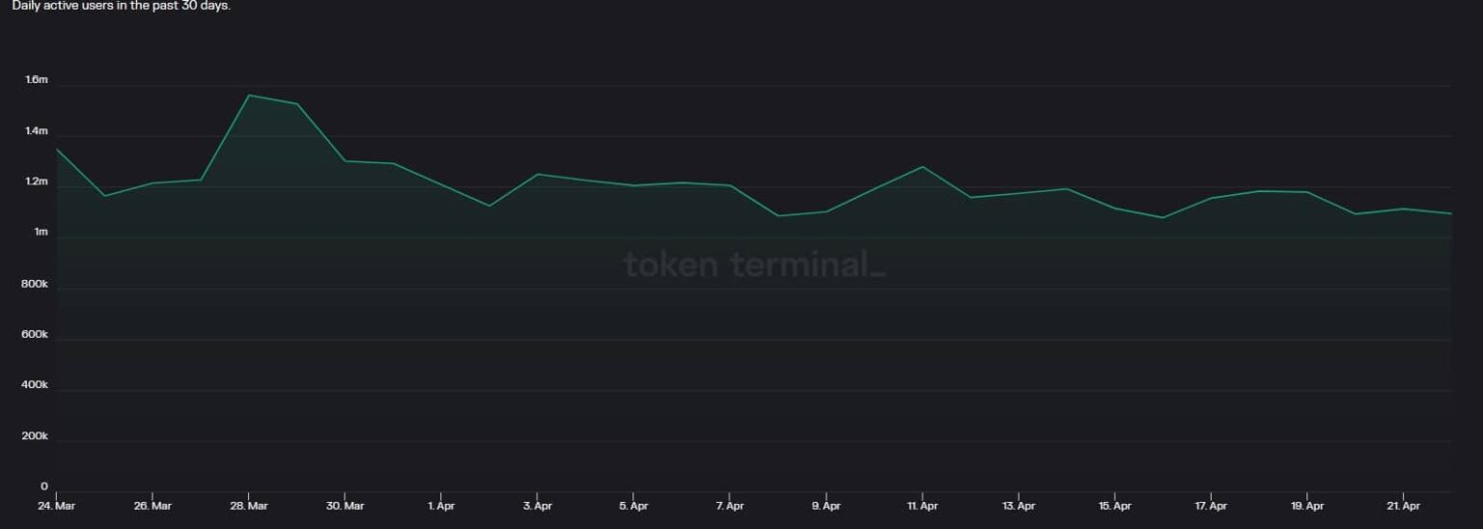1483x529 pixels.
Task: Click the 0 label on the y-axis
Action: pos(43,487)
